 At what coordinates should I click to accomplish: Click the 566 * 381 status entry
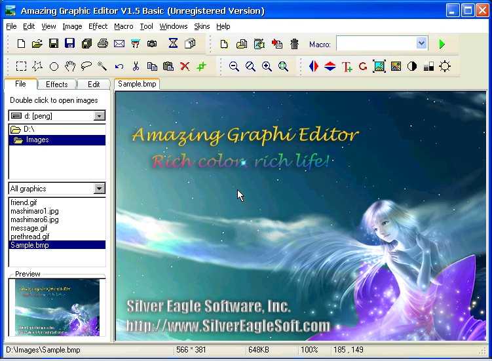point(191,350)
